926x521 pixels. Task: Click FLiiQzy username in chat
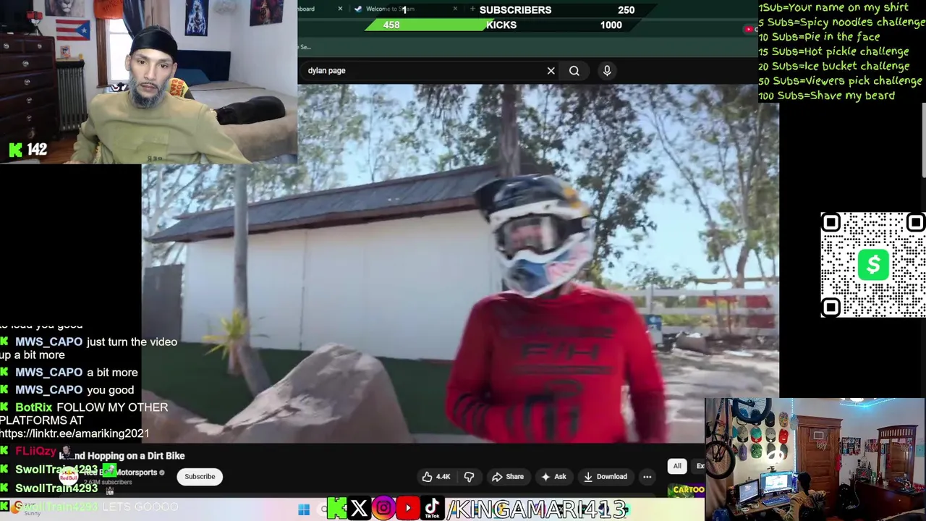click(x=35, y=452)
